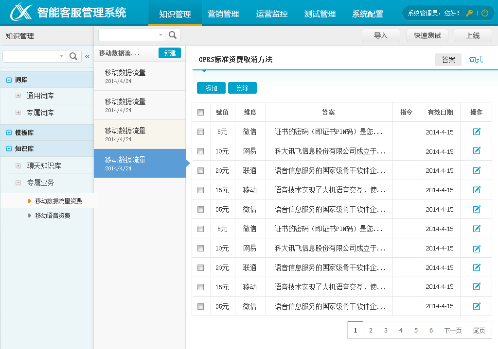
Task: Click orange arrow beside 移动数据流量资费
Action: click(30, 201)
